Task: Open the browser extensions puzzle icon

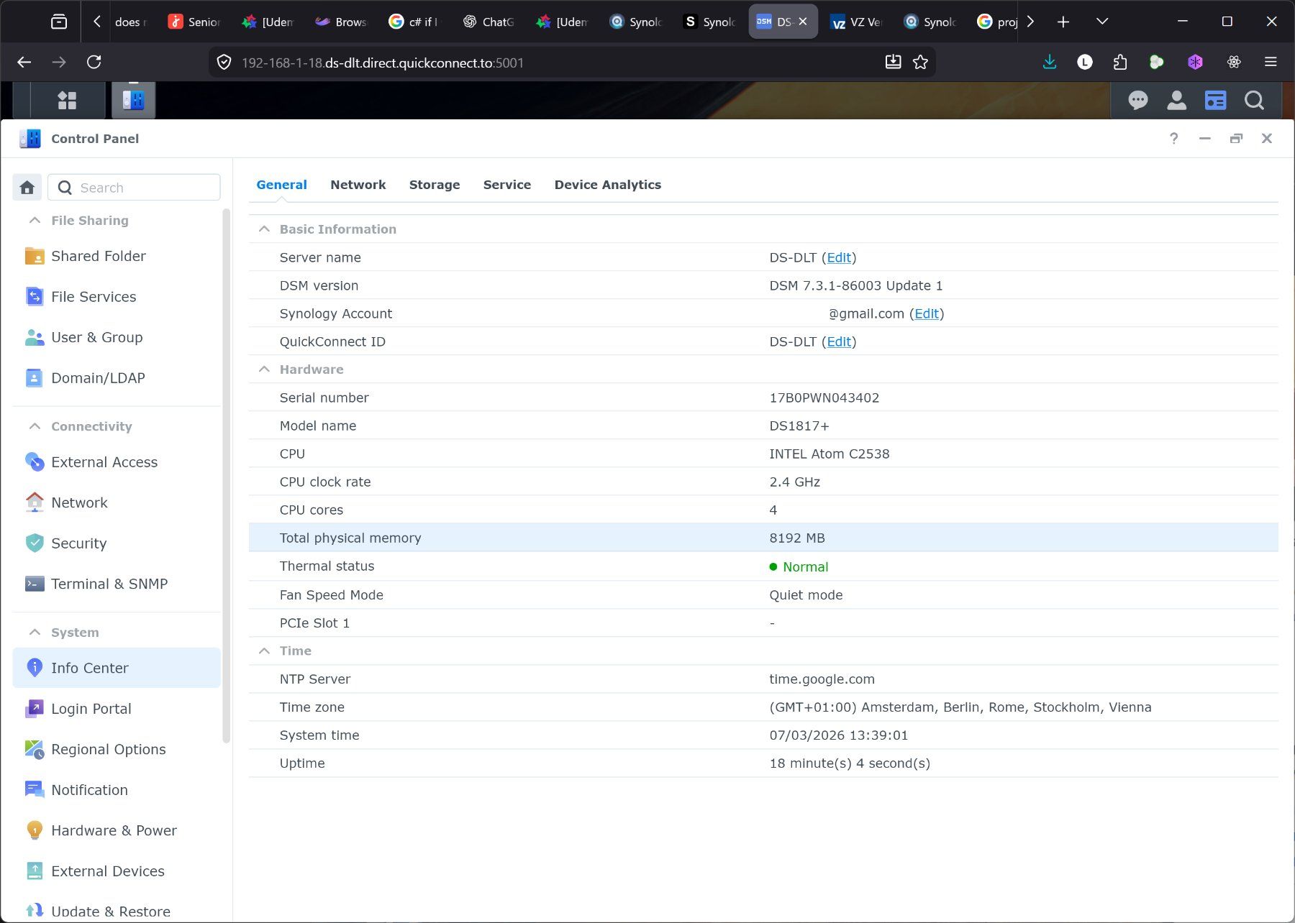Action: pyautogui.click(x=1119, y=63)
